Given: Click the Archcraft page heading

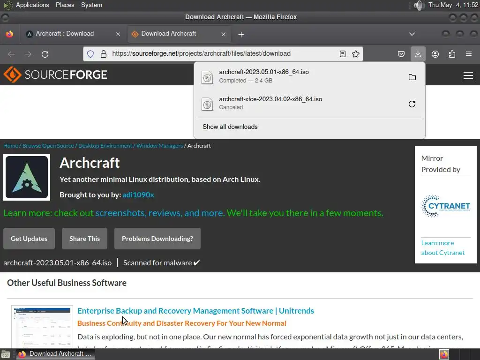Looking at the screenshot, I should [x=90, y=163].
